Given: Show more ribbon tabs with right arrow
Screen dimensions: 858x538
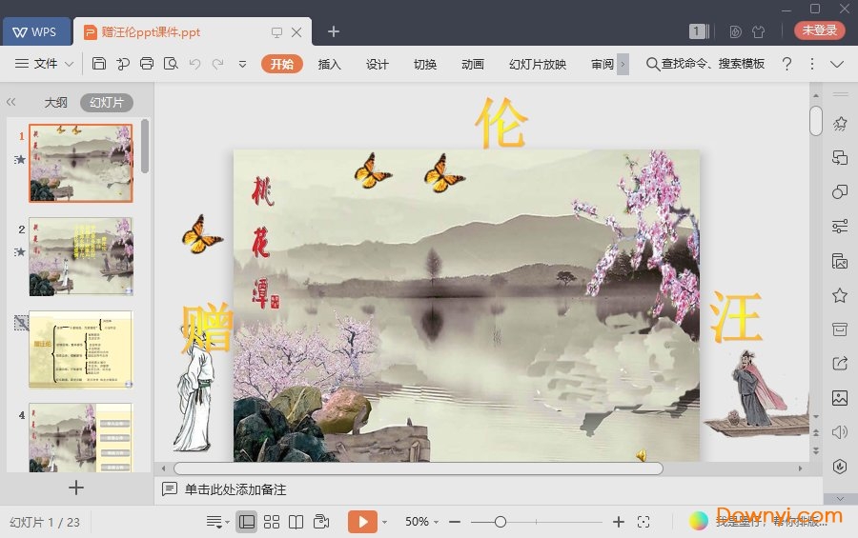Looking at the screenshot, I should (x=623, y=64).
